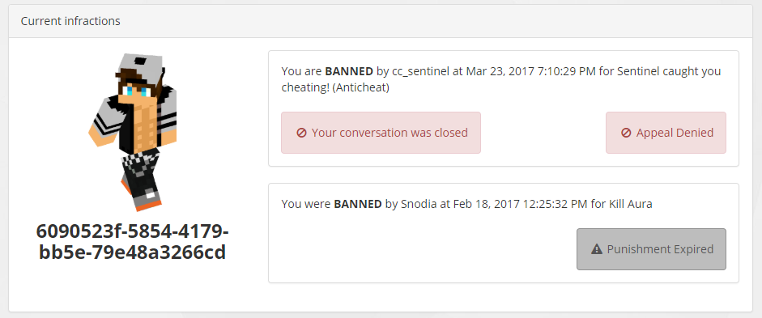This screenshot has width=762, height=318.
Task: Click the Minecraft player skin avatar
Action: point(133,132)
